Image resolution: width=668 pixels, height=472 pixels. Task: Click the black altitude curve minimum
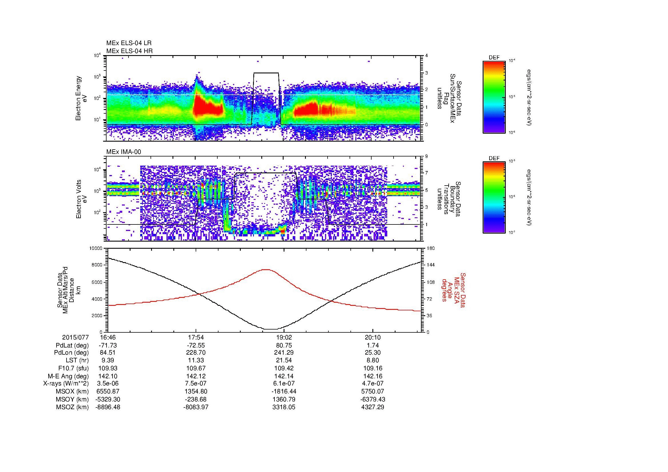[270, 329]
